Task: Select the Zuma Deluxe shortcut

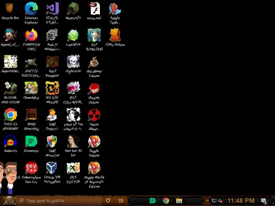Action: pyautogui.click(x=115, y=35)
